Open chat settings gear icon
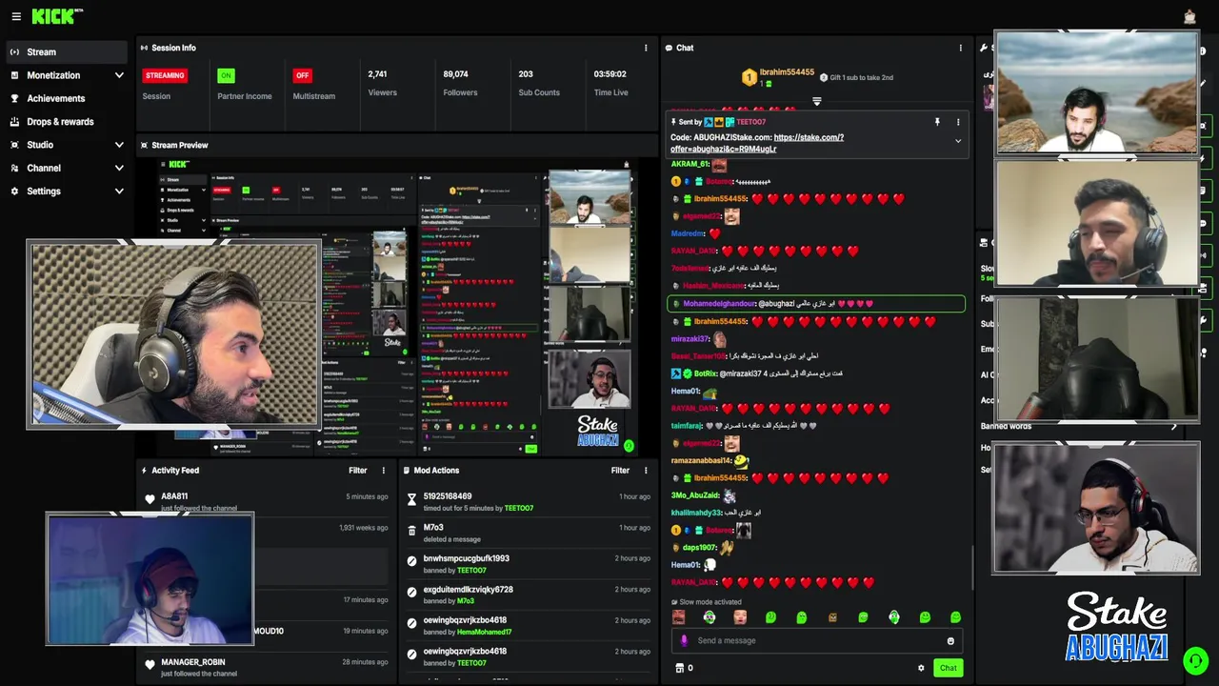Viewport: 1219px width, 686px height. pyautogui.click(x=921, y=668)
